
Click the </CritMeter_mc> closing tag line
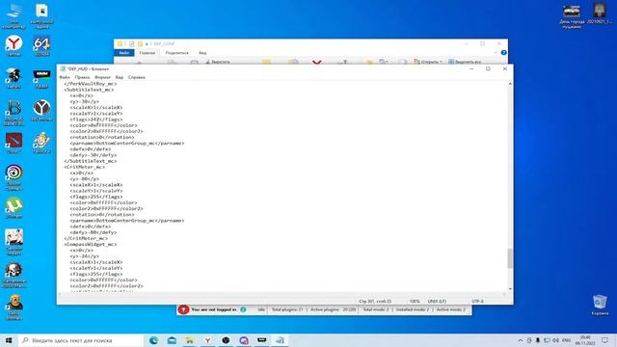tap(86, 238)
